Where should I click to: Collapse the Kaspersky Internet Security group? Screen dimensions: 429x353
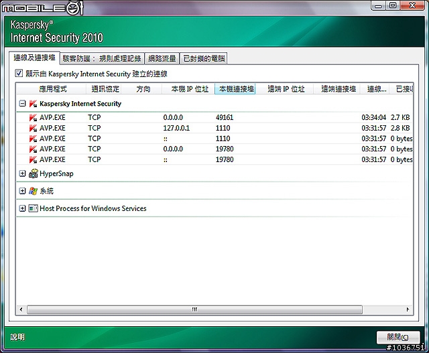[x=22, y=104]
